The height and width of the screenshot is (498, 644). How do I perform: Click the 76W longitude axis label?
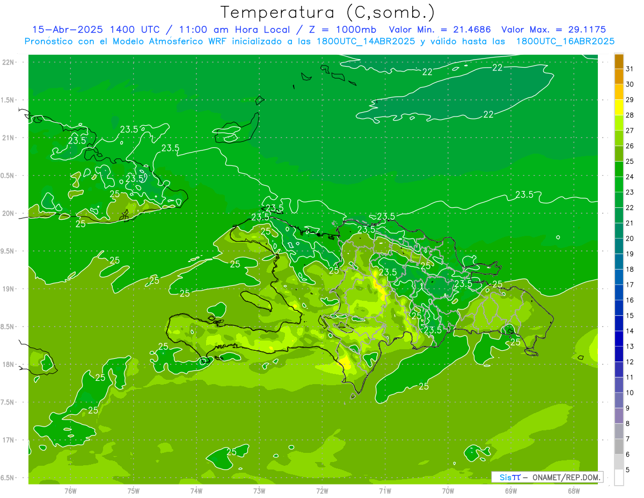[70, 490]
